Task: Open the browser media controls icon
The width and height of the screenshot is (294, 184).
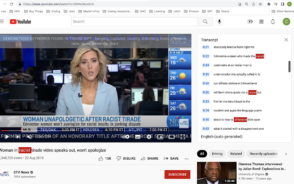Action: tap(276, 4)
